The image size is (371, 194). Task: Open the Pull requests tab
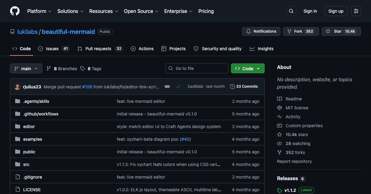point(100,49)
